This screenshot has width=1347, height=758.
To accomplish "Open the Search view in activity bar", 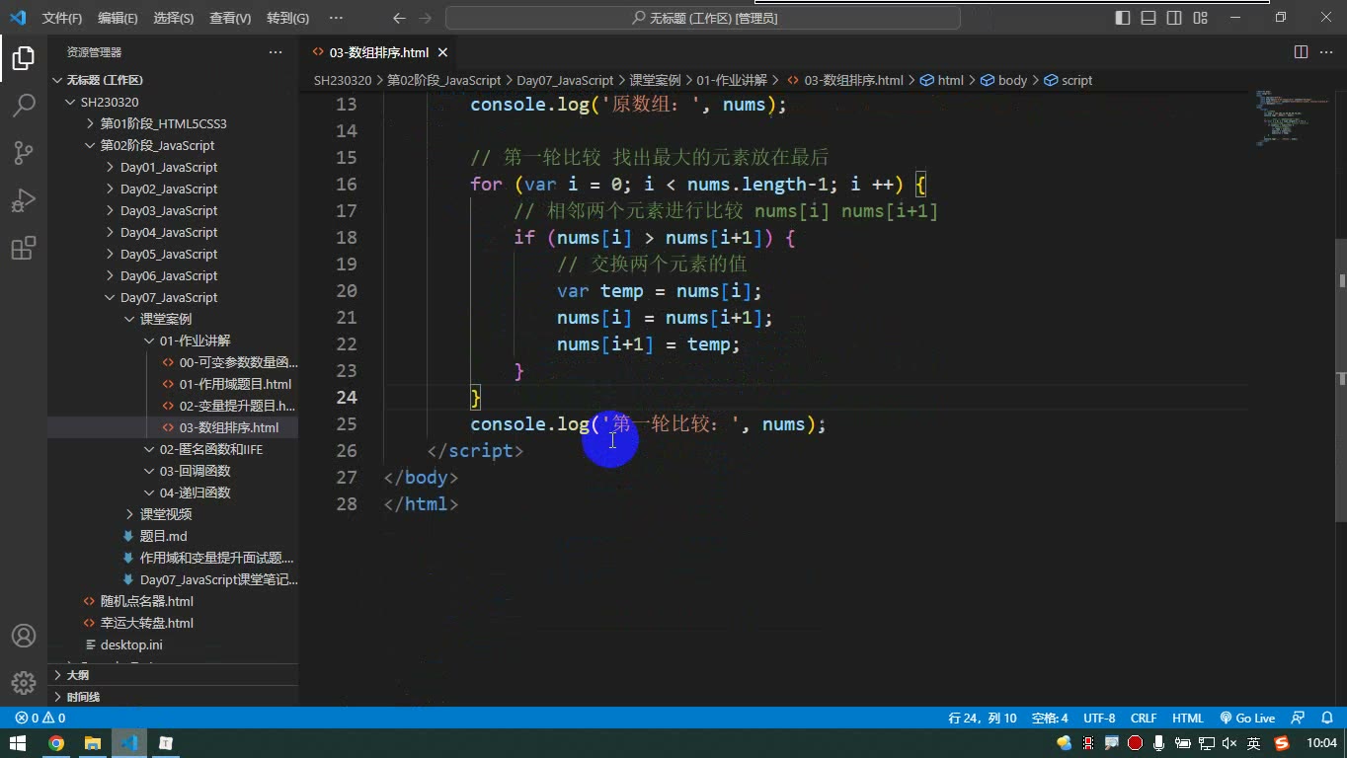I will click(24, 106).
